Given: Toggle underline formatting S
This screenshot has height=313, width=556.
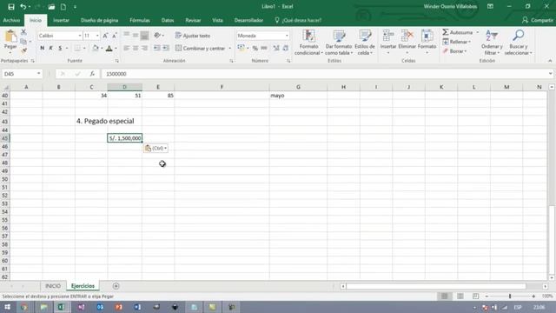Looking at the screenshot, I should [x=60, y=48].
